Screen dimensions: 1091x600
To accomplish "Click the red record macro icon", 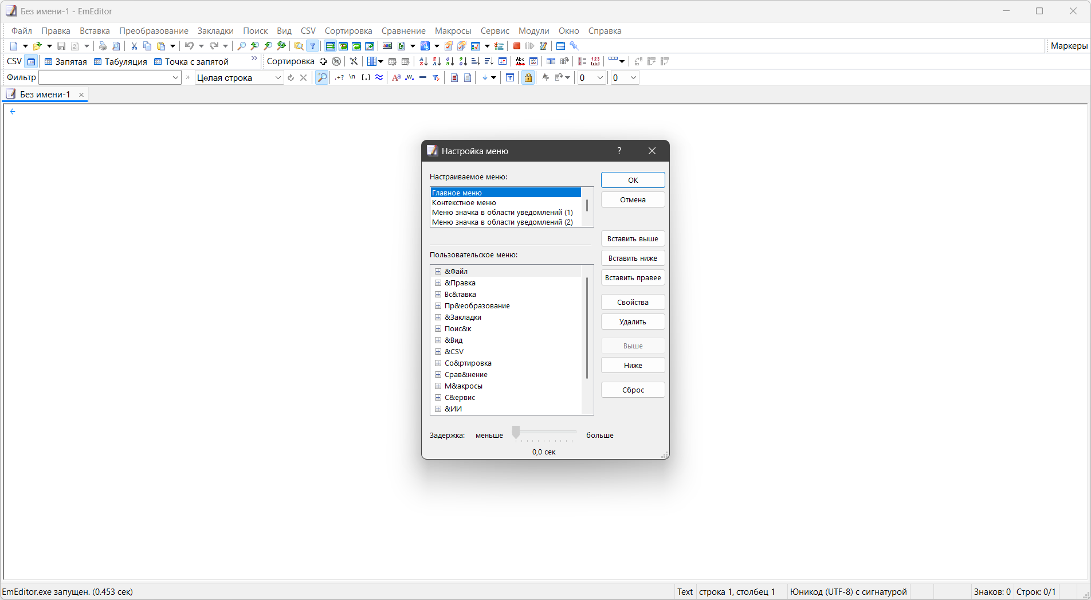I will pos(517,46).
